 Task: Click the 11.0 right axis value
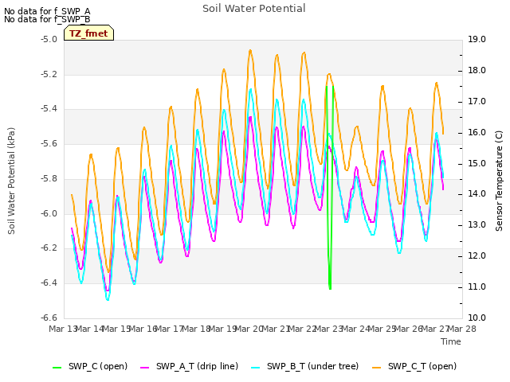tap(477, 286)
